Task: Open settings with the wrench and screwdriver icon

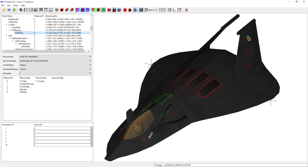Action: click(186, 10)
